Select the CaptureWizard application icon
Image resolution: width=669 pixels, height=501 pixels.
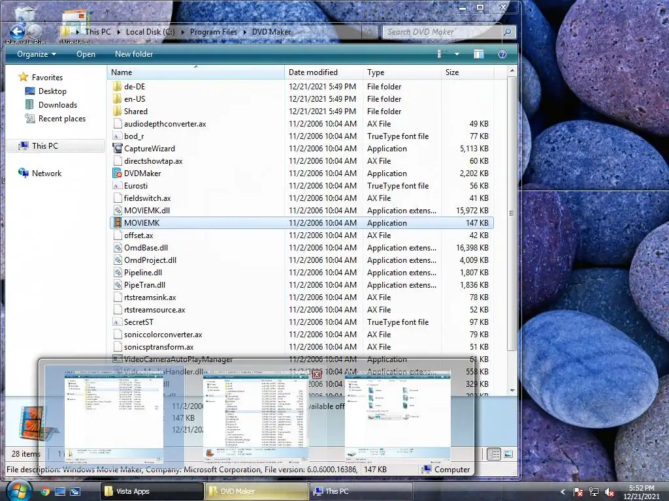click(118, 149)
